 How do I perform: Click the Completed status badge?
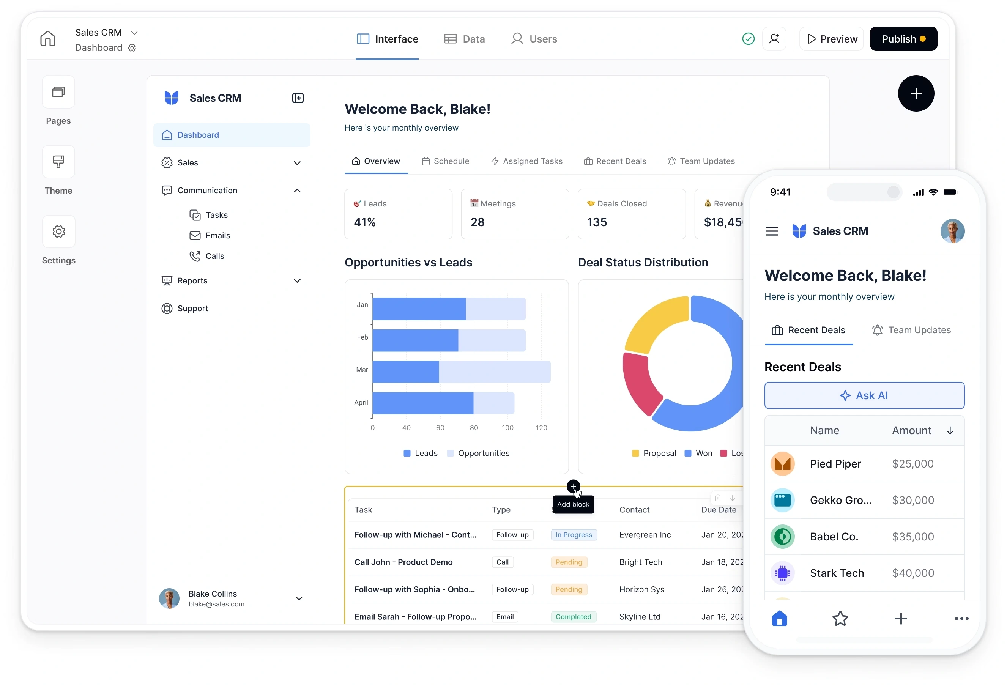(x=573, y=617)
